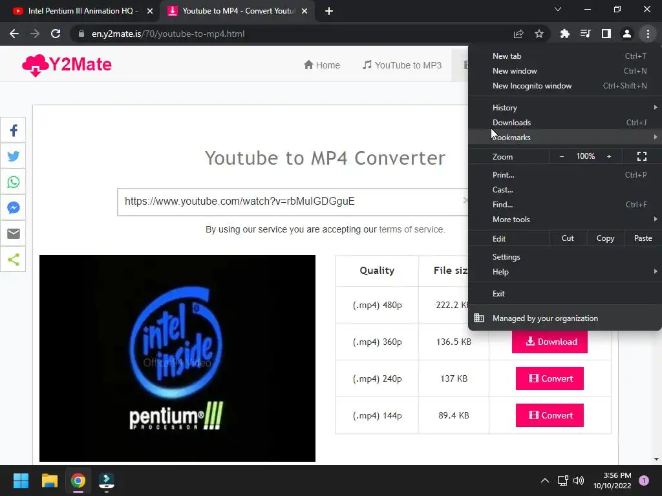The image size is (662, 496).
Task: Click the email share icon
Action: coord(13,233)
